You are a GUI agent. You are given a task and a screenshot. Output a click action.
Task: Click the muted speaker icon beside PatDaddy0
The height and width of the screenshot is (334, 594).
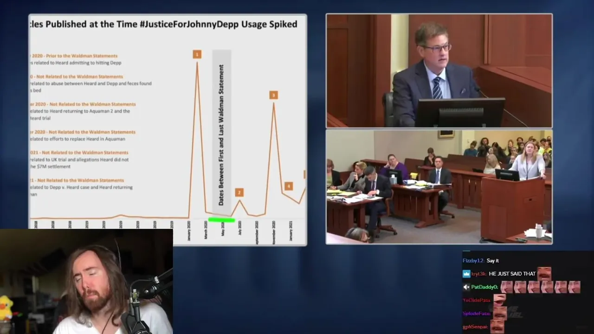pyautogui.click(x=466, y=287)
